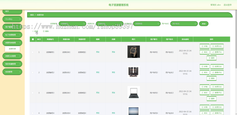The image size is (237, 115).
Task: Tick the checkbox for row 2
Action: (33, 72)
